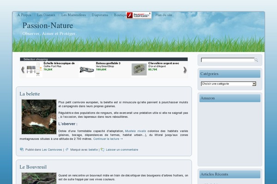Open the Échelle télescopique product thumbnail
277x184 pixels.
point(34,69)
